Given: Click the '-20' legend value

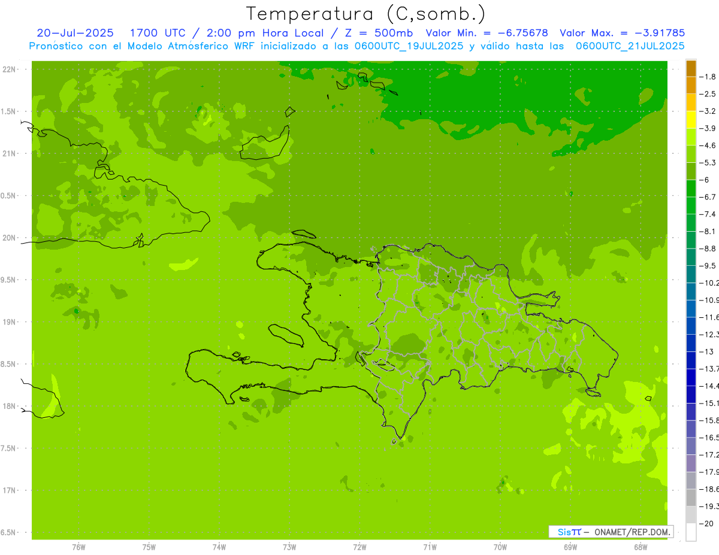Looking at the screenshot, I should click(x=708, y=523).
